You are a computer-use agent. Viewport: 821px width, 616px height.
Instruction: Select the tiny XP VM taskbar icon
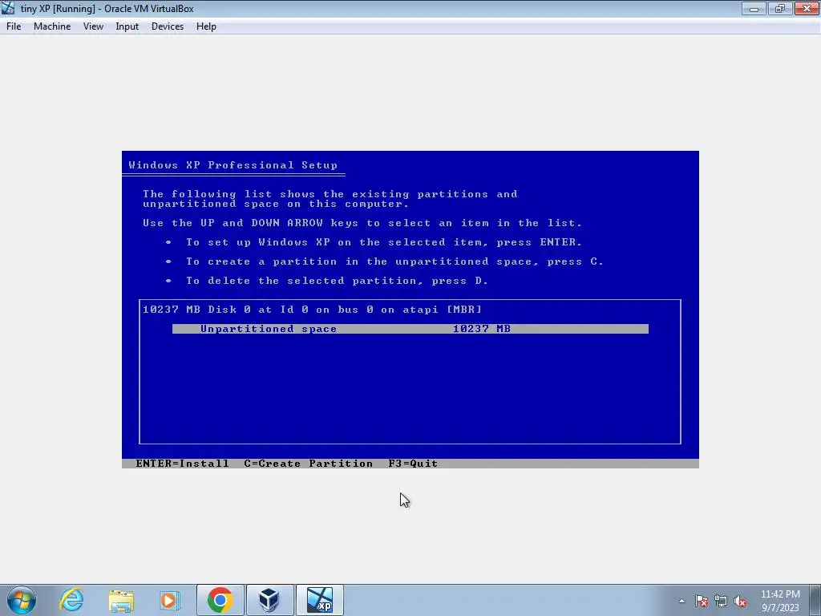coord(319,600)
